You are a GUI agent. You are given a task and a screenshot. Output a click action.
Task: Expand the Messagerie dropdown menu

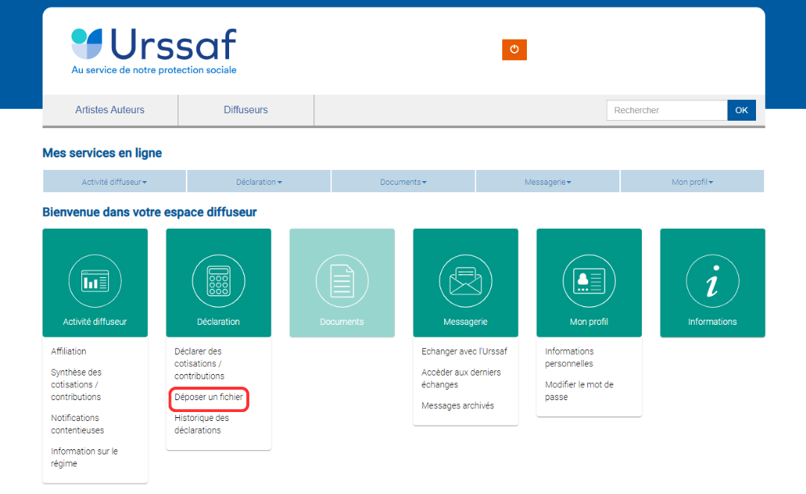click(x=548, y=182)
